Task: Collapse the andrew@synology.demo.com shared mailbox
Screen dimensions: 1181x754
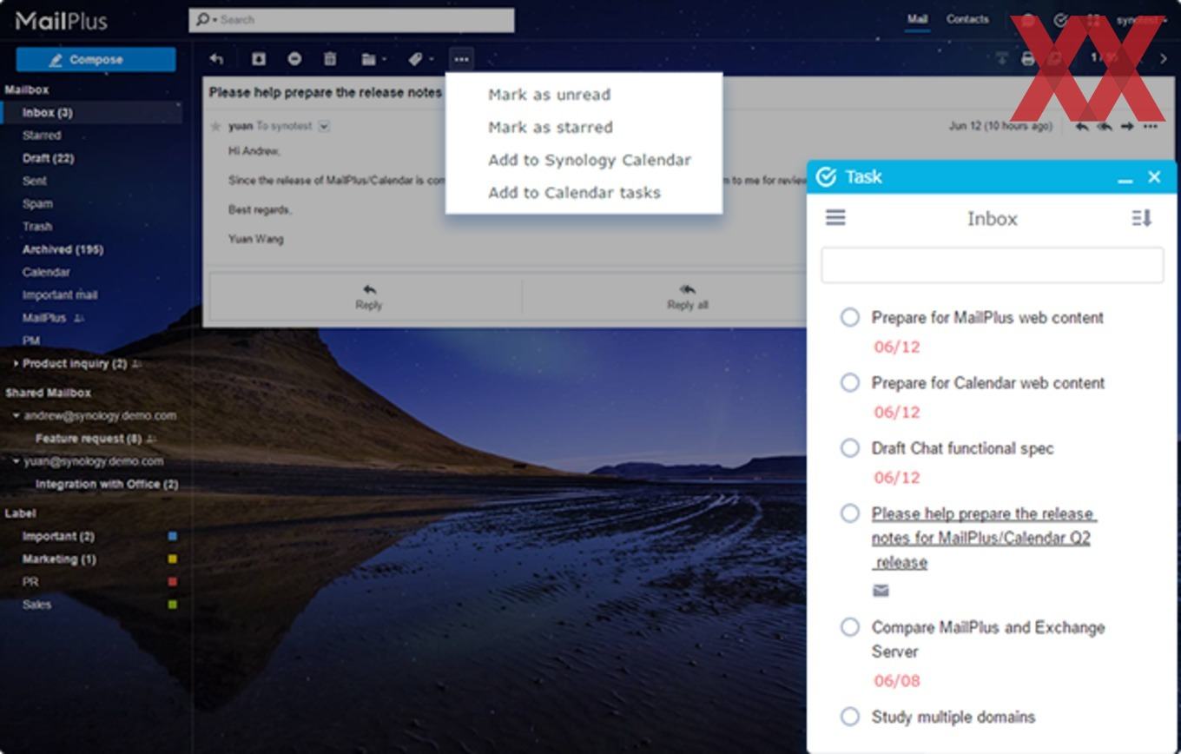Action: click(x=16, y=416)
